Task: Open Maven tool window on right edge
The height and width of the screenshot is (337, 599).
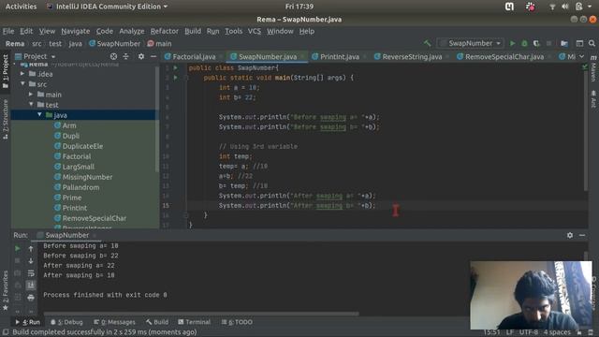Action: pyautogui.click(x=593, y=68)
